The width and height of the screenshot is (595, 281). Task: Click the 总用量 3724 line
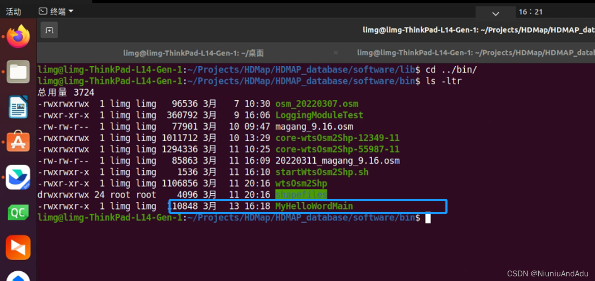click(66, 92)
